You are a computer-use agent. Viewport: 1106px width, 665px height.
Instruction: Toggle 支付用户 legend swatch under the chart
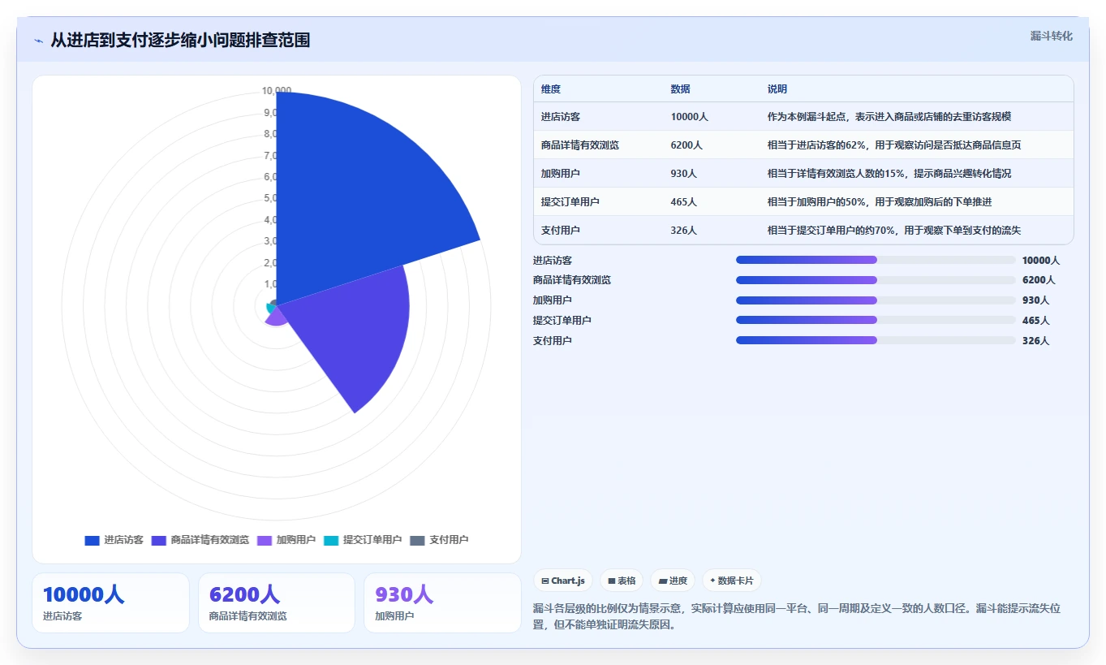pyautogui.click(x=417, y=540)
